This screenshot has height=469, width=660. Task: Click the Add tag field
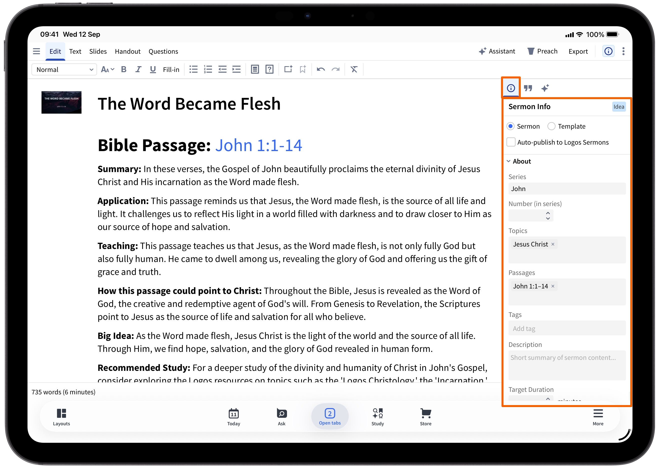567,329
